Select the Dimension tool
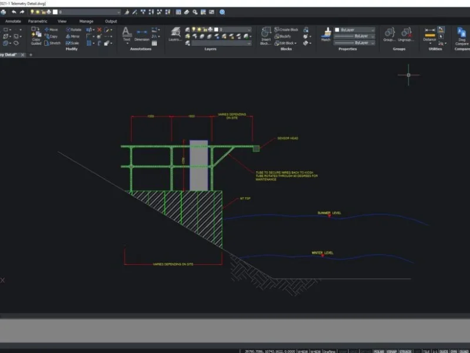The width and height of the screenshot is (470, 353). (x=142, y=34)
